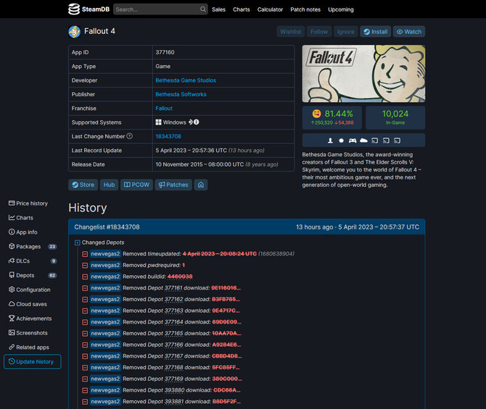
Task: Click the round achievements icon in feature bar
Action: coord(341,140)
